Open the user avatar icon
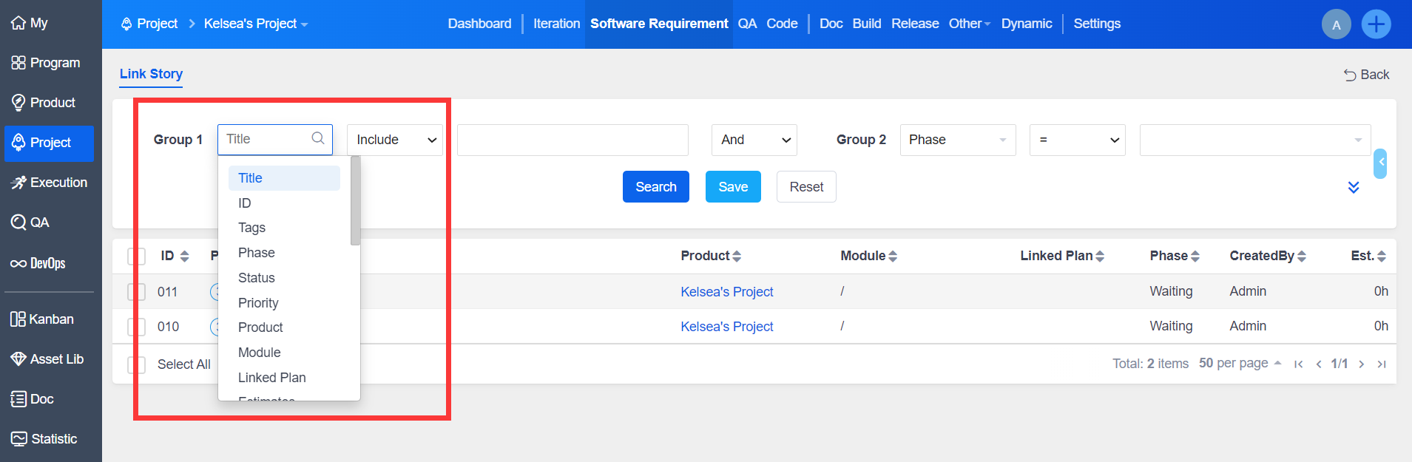The image size is (1412, 462). (x=1336, y=24)
